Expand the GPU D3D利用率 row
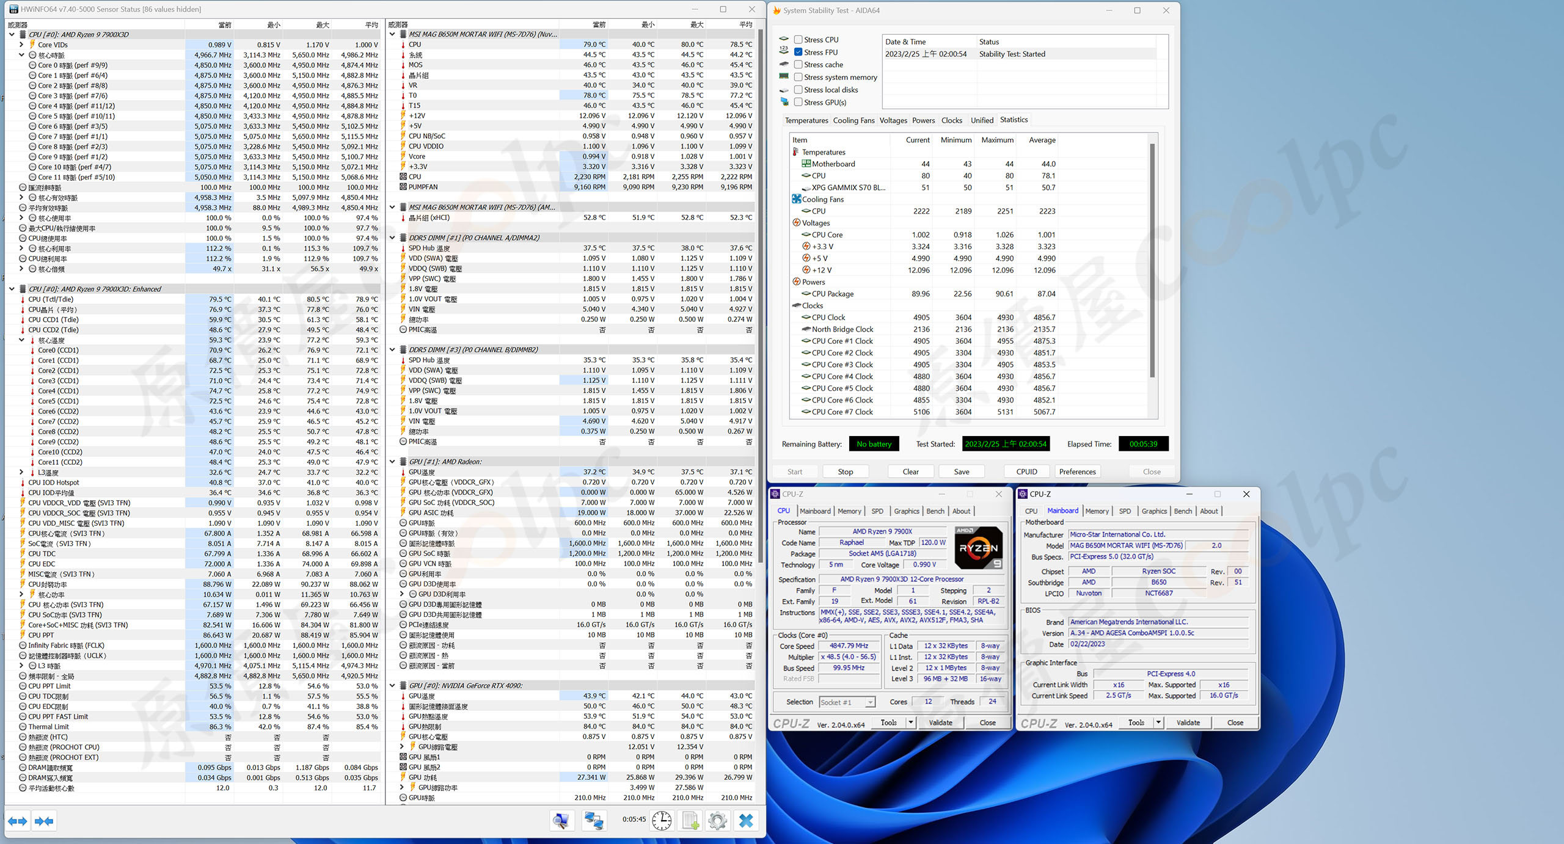The width and height of the screenshot is (1564, 844). [402, 594]
